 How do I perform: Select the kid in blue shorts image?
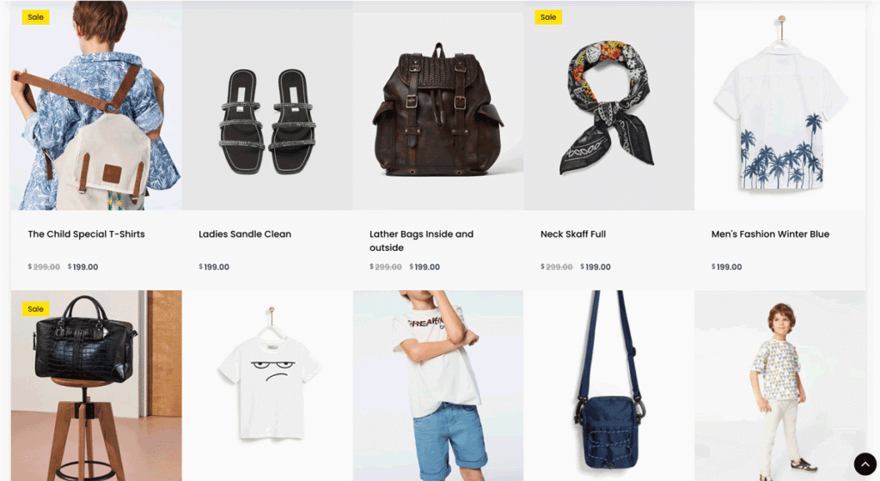point(438,386)
